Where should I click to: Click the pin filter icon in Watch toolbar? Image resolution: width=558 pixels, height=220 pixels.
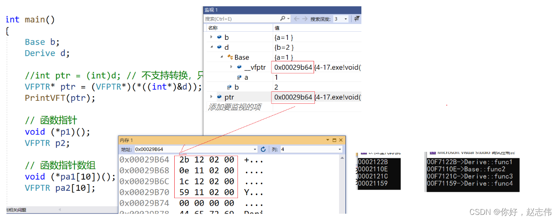[x=357, y=19]
